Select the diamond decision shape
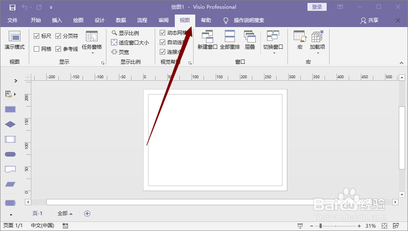408x231 pixels. pyautogui.click(x=10, y=124)
